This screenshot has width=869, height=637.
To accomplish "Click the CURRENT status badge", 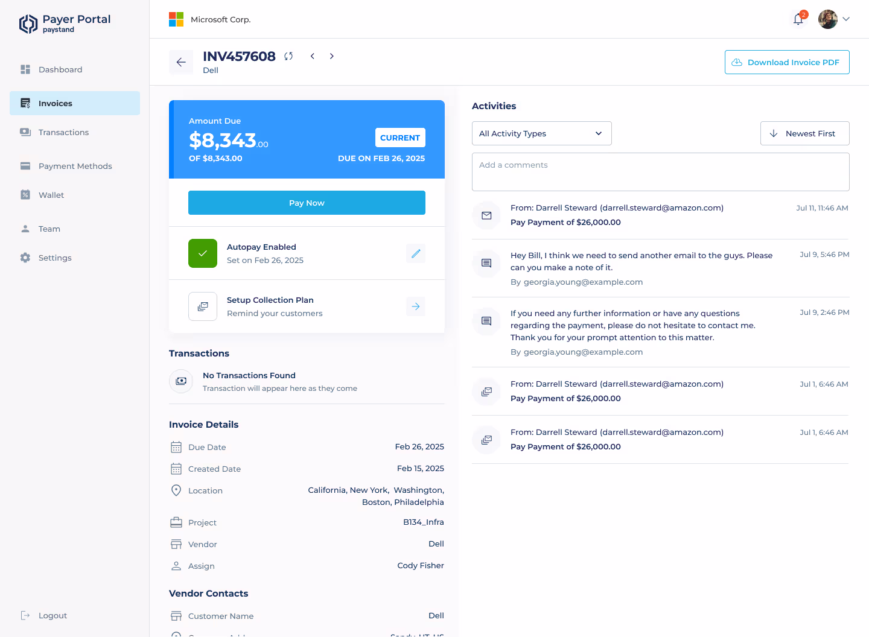I will [400, 138].
